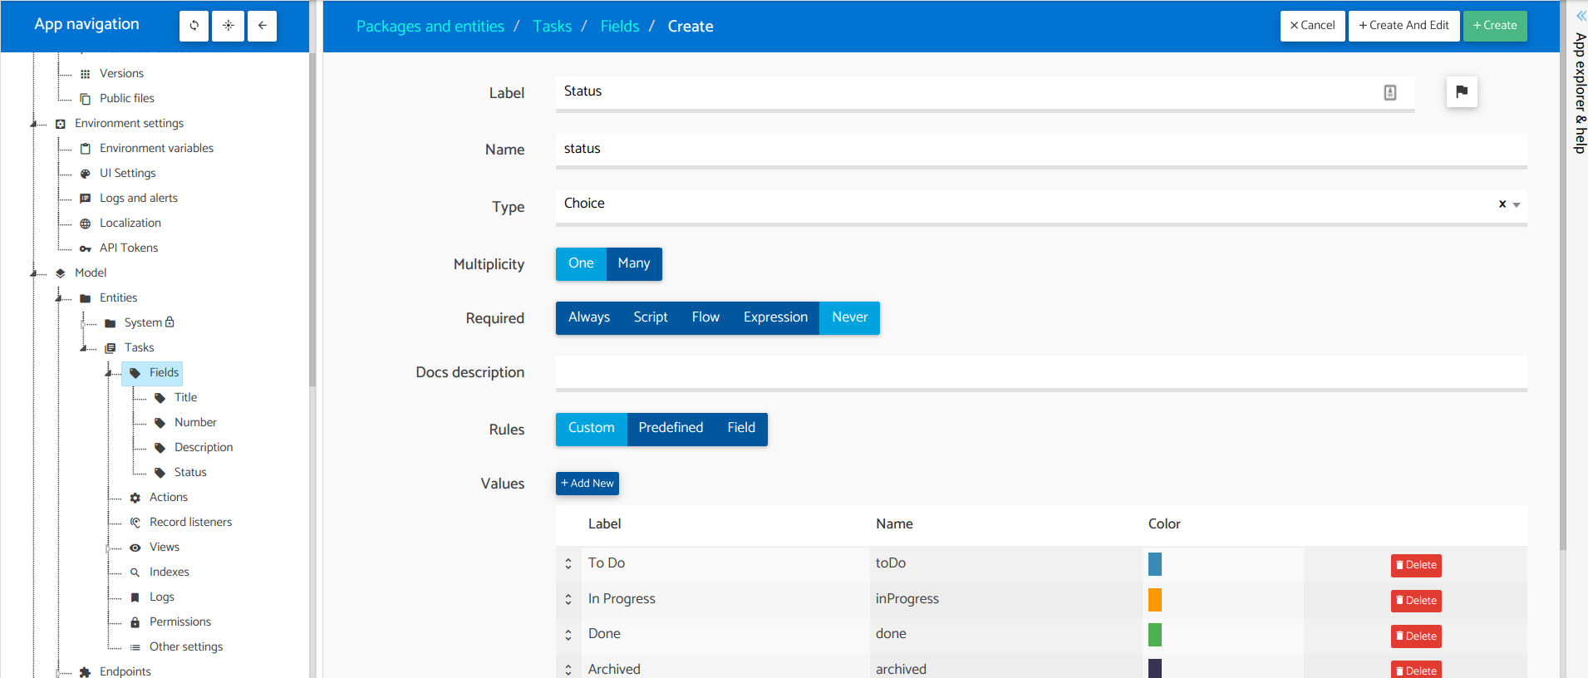Click Add New value button
1588x678 pixels.
click(x=588, y=484)
